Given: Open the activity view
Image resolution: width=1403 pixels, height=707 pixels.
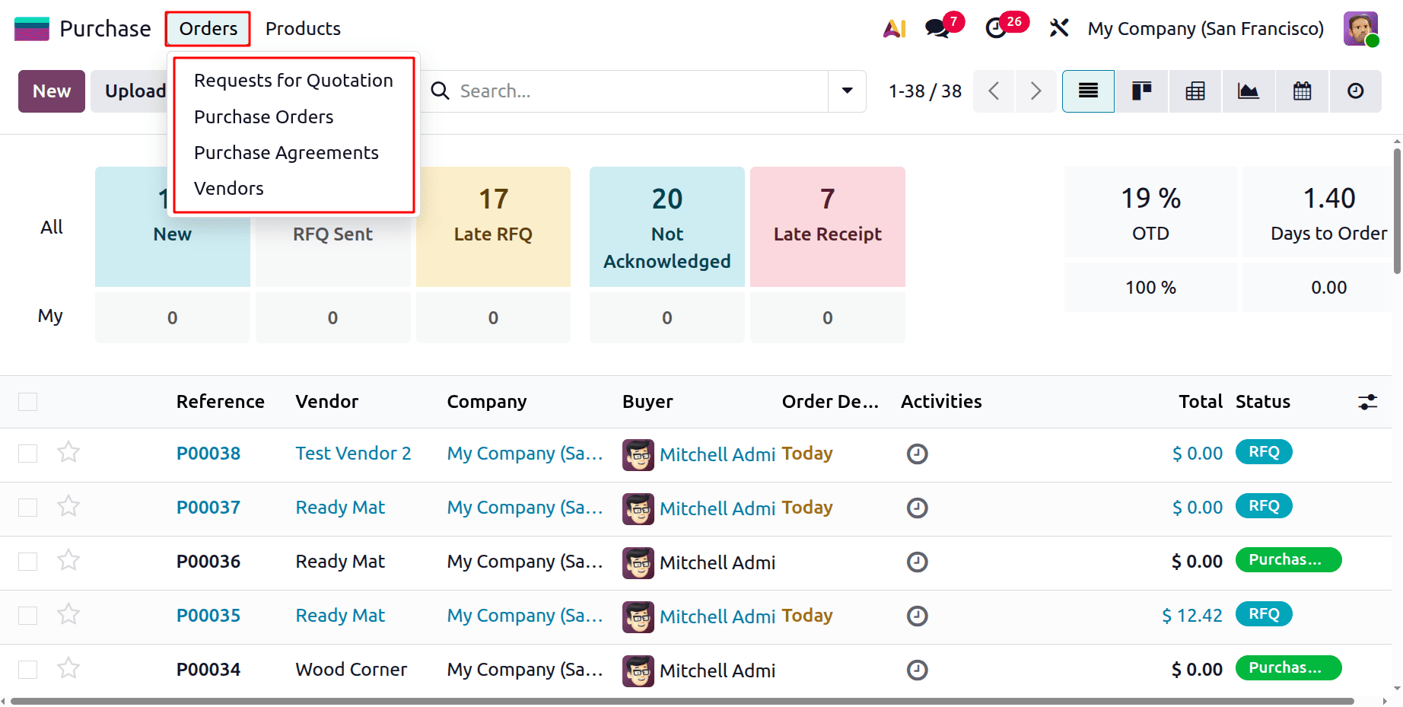Looking at the screenshot, I should point(1355,91).
